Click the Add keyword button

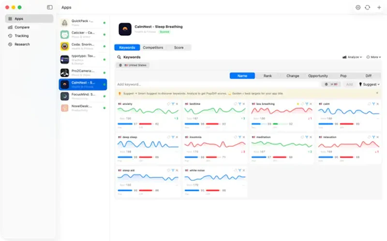[349, 84]
